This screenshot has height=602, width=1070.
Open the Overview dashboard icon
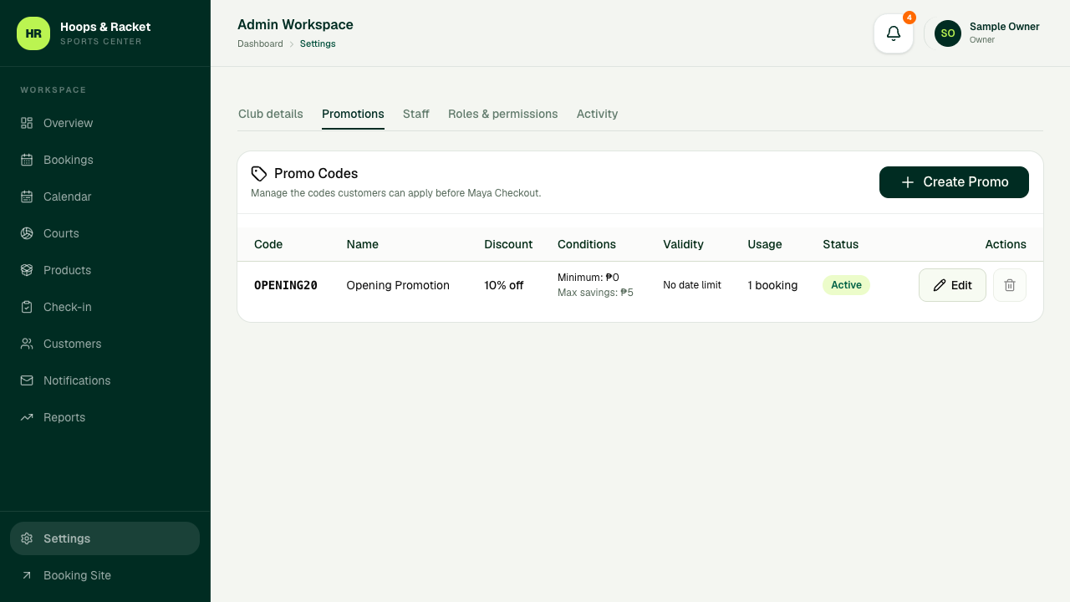(27, 123)
